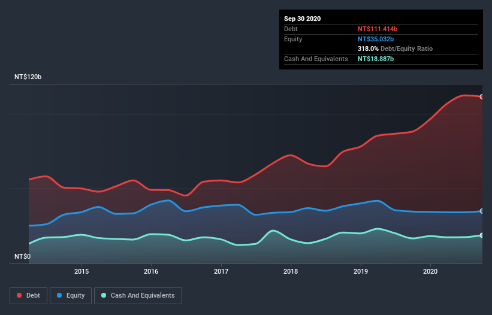Click the tooltip Equity row label
492x315 pixels.
pos(293,39)
